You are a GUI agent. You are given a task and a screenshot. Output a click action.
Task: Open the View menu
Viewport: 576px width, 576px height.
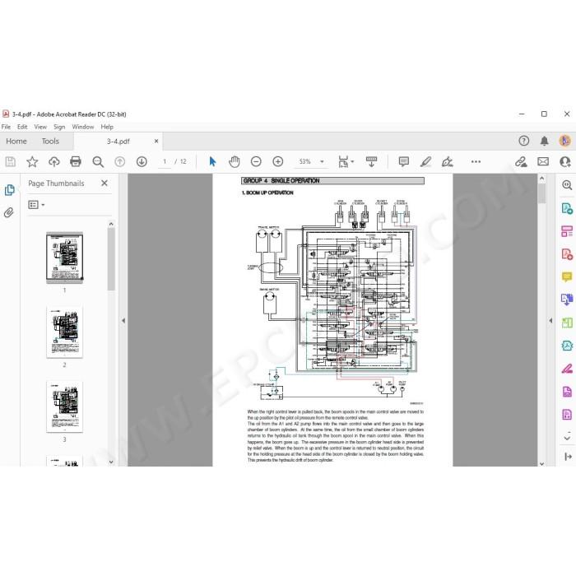[x=40, y=127]
